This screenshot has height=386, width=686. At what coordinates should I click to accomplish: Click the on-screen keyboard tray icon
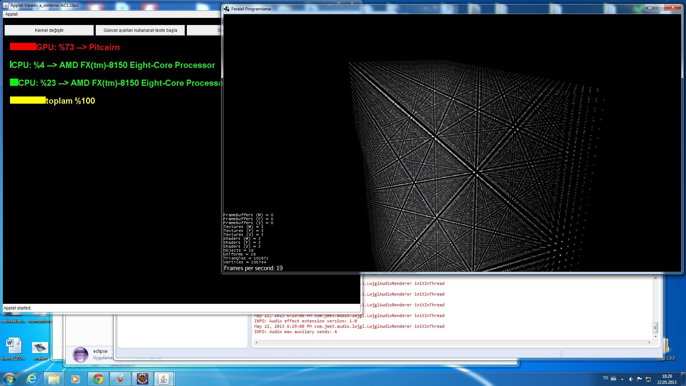pyautogui.click(x=613, y=378)
